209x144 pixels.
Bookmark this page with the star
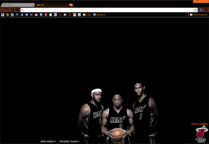tap(195, 10)
